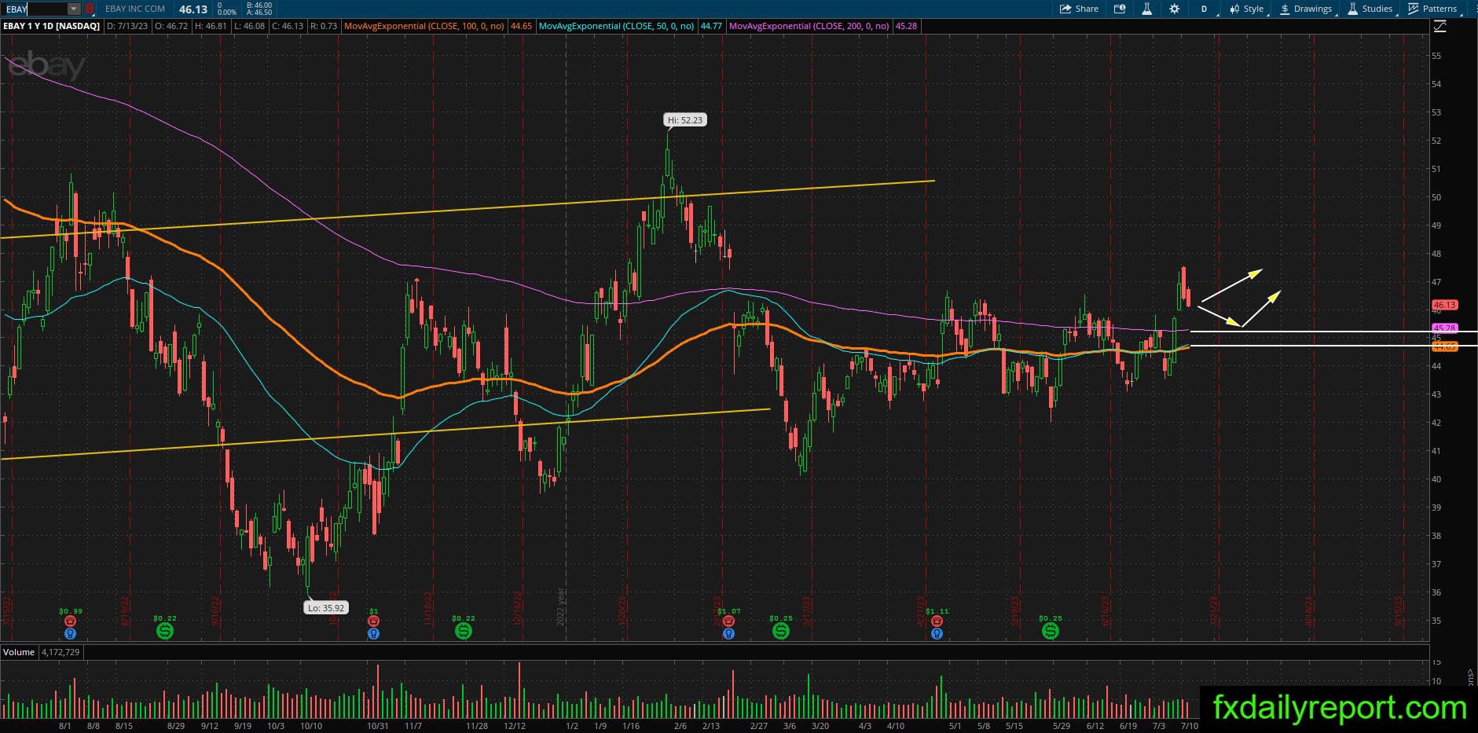1478x733 pixels.
Task: Open the D aggregation period dropdown
Action: click(x=1204, y=9)
